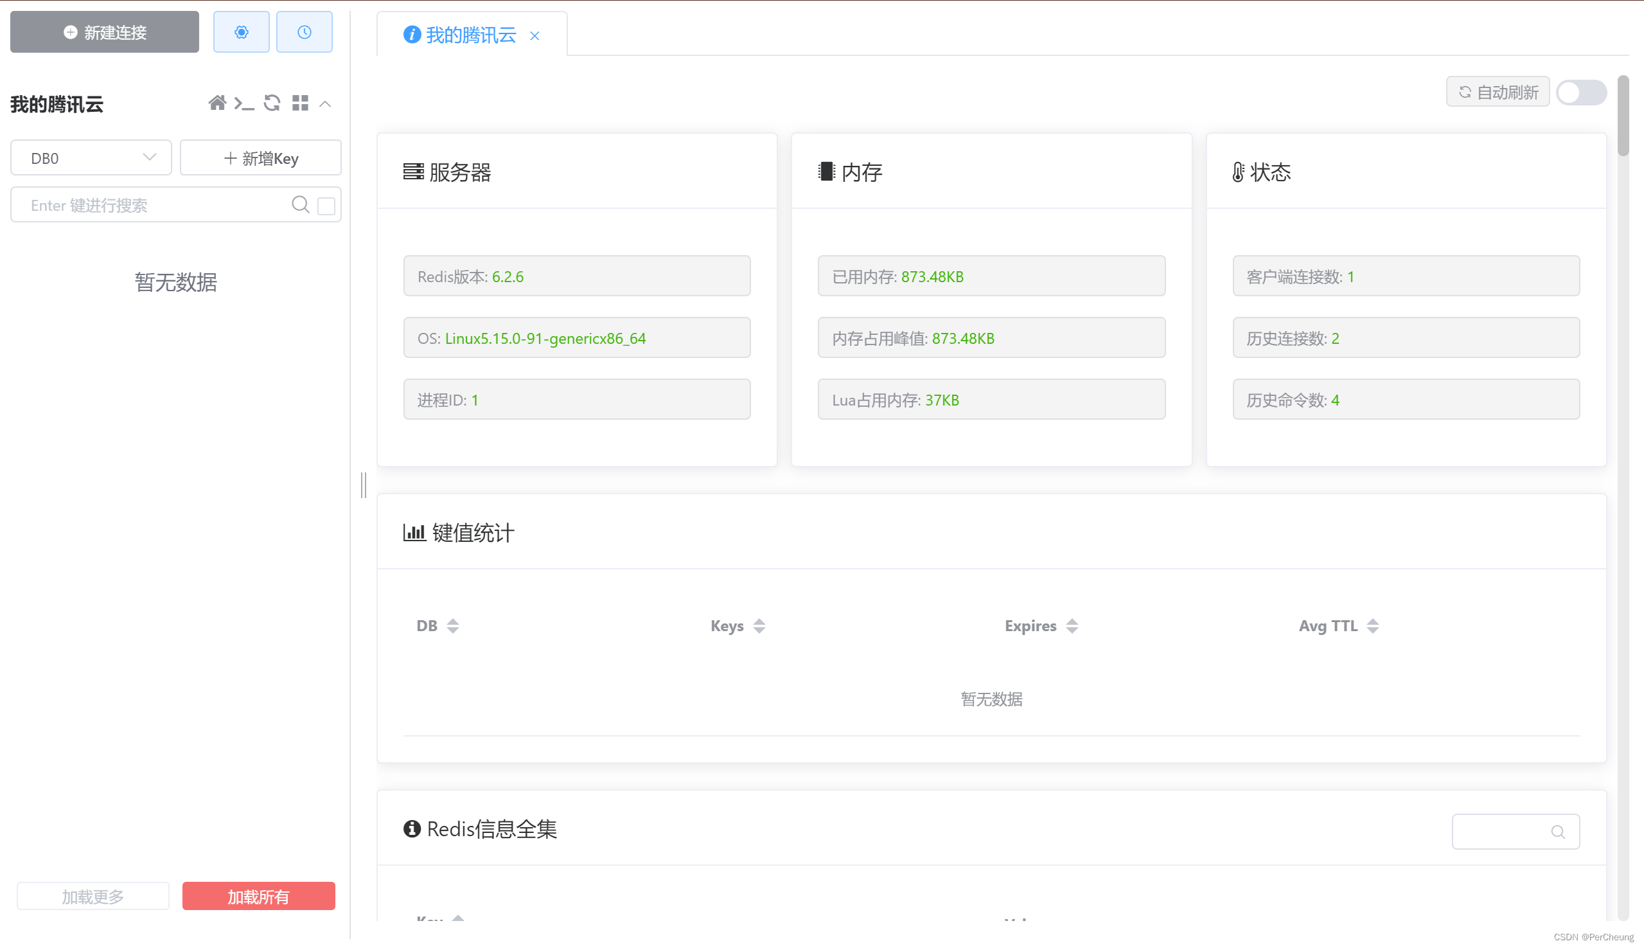Sort key statistics by Avg TTL column
Screen dimensions: 1644x948
click(x=1373, y=626)
